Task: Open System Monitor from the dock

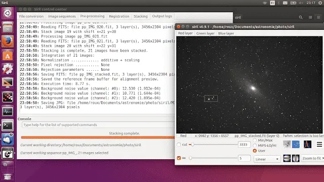Action: [8, 111]
